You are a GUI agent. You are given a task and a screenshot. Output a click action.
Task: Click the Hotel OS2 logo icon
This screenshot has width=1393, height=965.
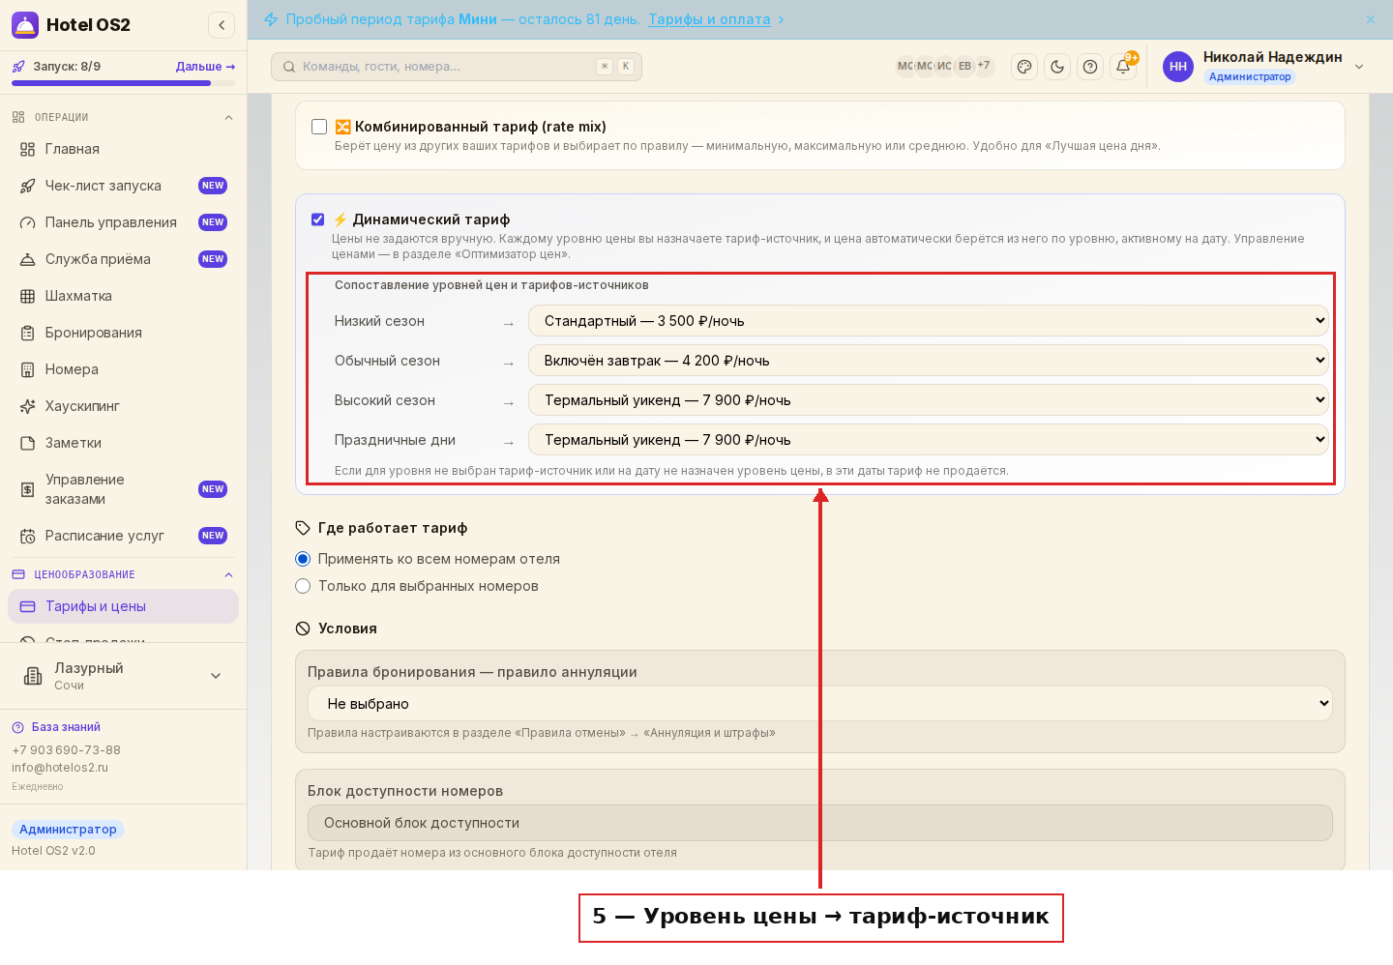[25, 25]
